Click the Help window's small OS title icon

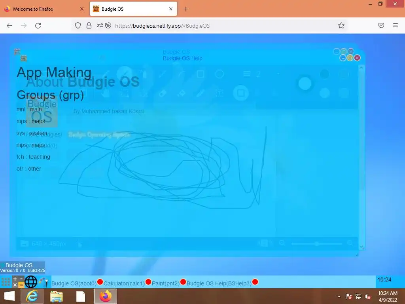[23, 58]
